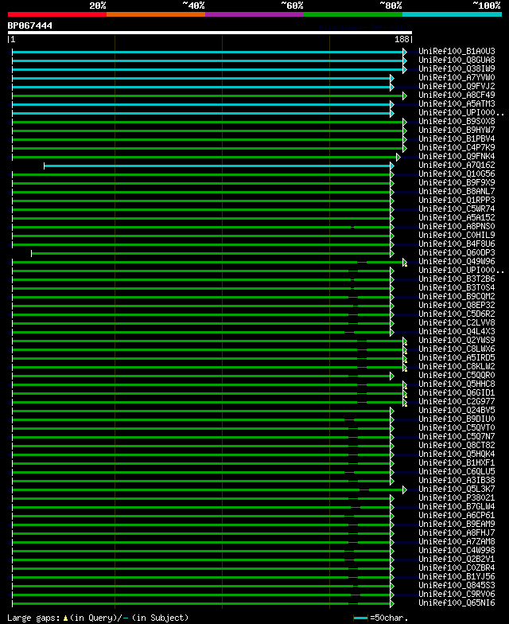Image resolution: width=509 pixels, height=624 pixels.
Task: Select the UniRef100_A5IRD5 label
Action: pyautogui.click(x=457, y=358)
